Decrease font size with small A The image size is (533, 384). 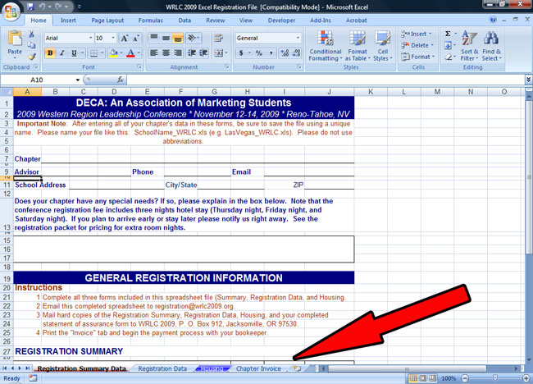click(x=136, y=38)
